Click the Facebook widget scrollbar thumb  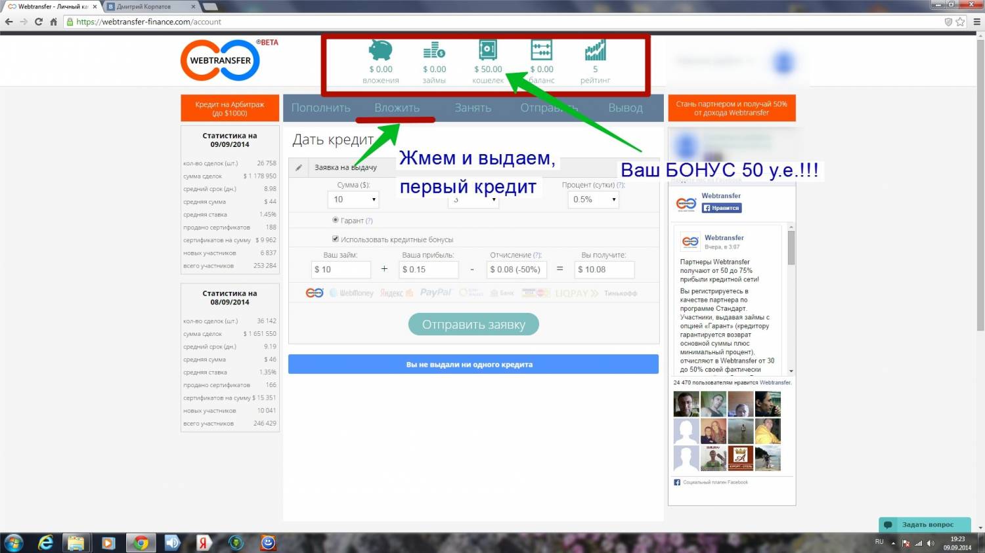click(x=791, y=247)
